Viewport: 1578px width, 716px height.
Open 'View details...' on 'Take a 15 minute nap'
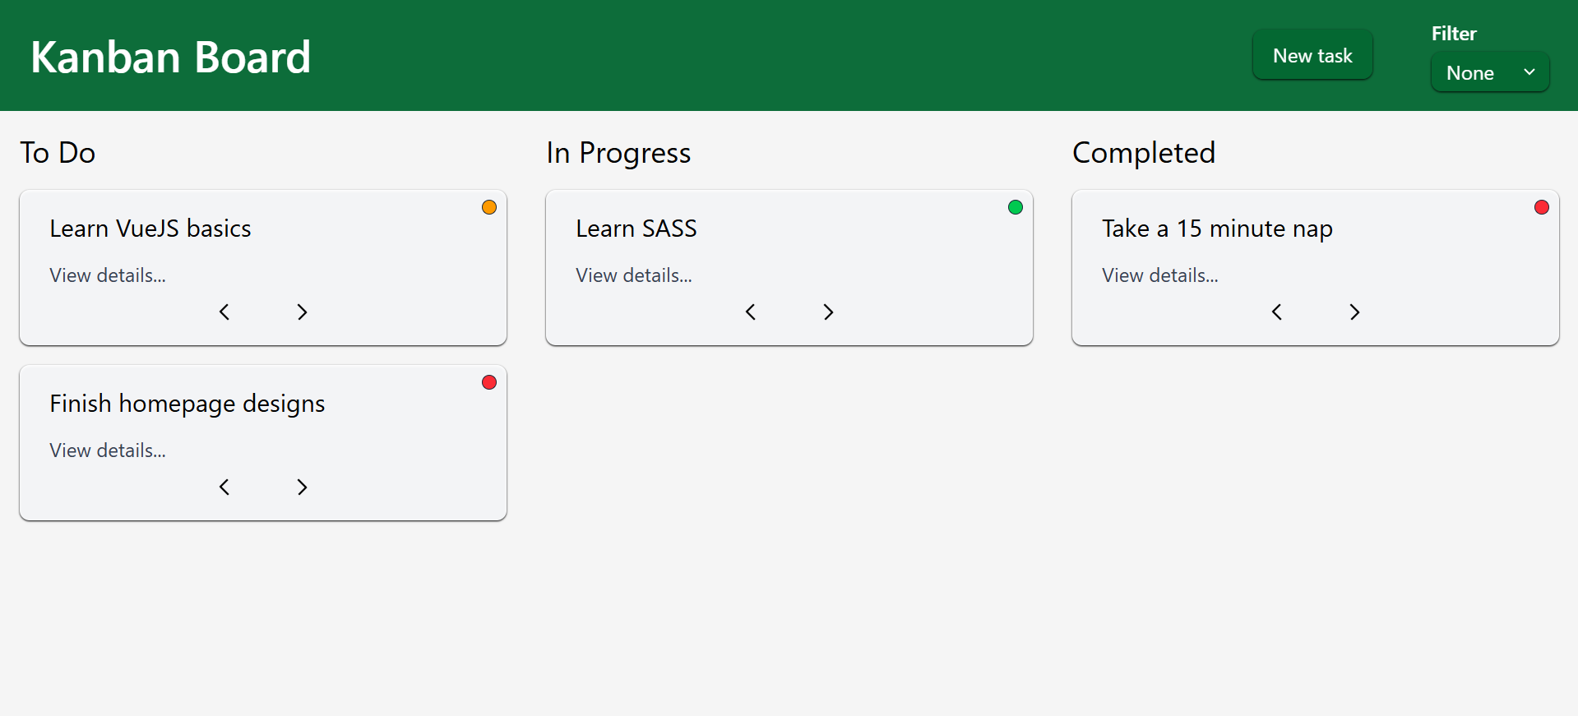click(x=1159, y=275)
